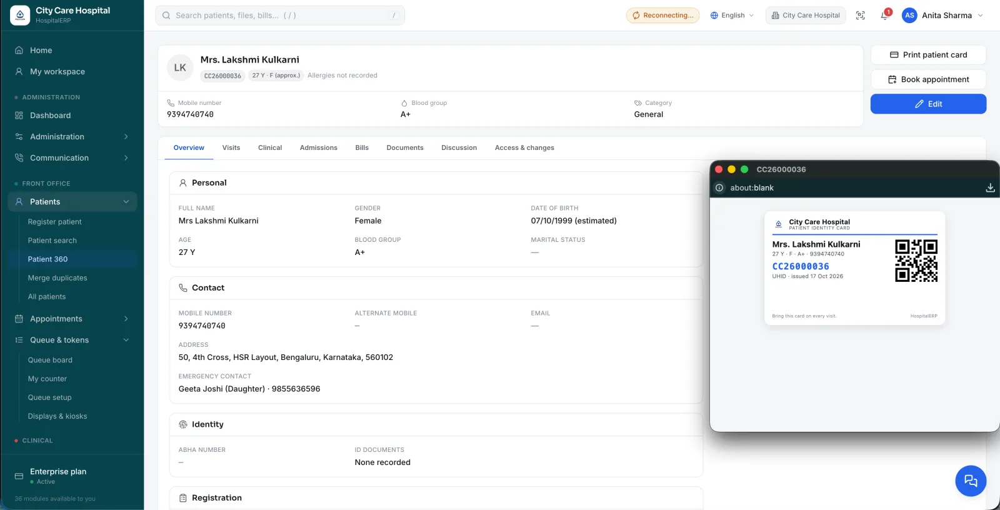The height and width of the screenshot is (510, 1000).
Task: Click the CC26000036 UHID badge in header
Action: tap(222, 76)
